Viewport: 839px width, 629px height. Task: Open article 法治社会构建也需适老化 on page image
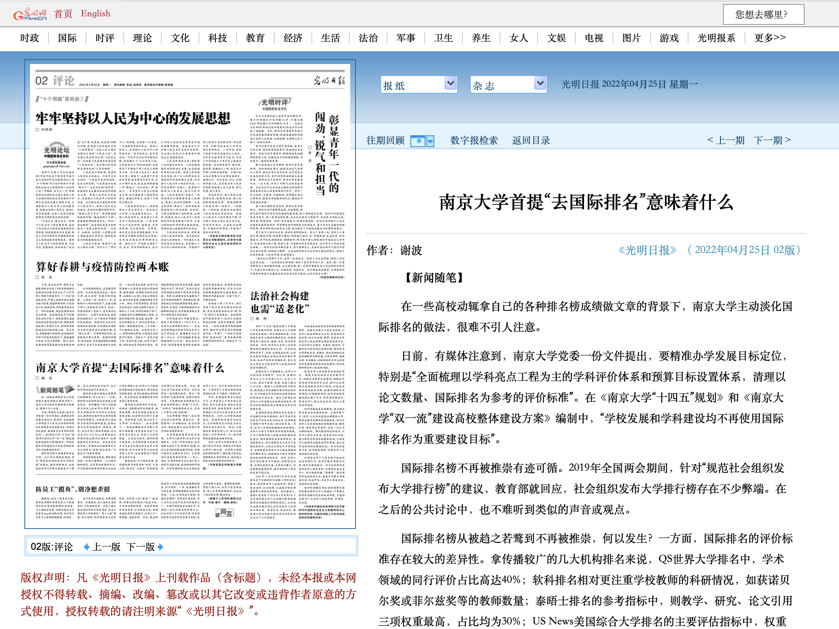[x=280, y=302]
